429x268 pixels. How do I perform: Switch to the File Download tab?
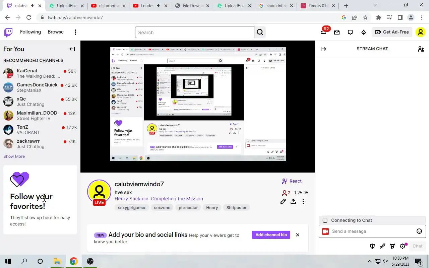[x=192, y=6]
